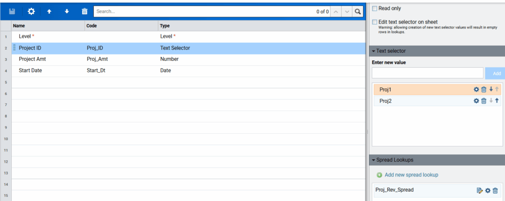Move Proj2 up in the list
The image size is (505, 201).
pyautogui.click(x=497, y=101)
